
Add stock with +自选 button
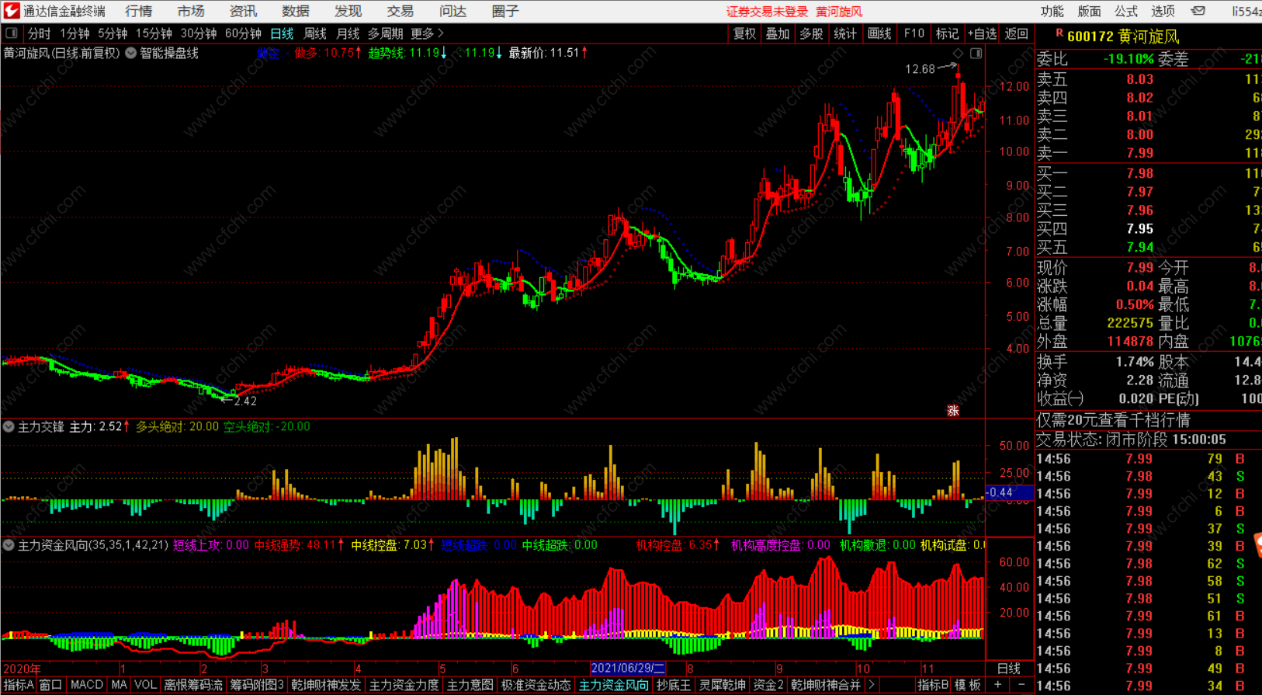[x=982, y=33]
